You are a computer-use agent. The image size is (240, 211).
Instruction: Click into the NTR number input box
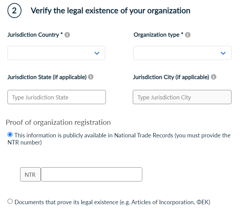(91, 174)
